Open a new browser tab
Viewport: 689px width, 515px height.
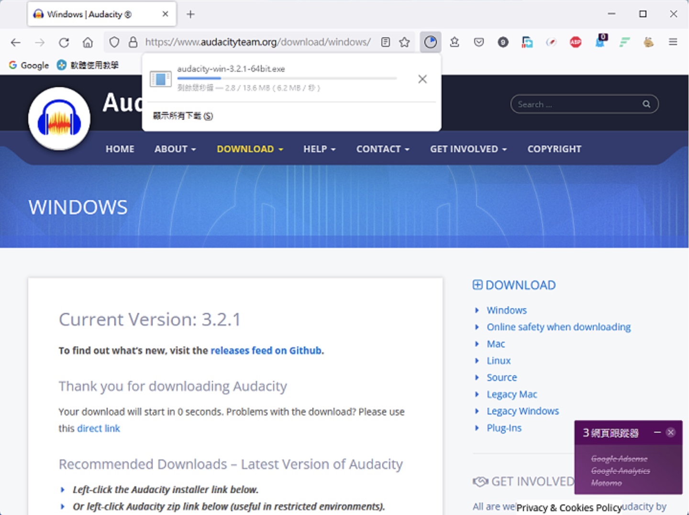(190, 14)
